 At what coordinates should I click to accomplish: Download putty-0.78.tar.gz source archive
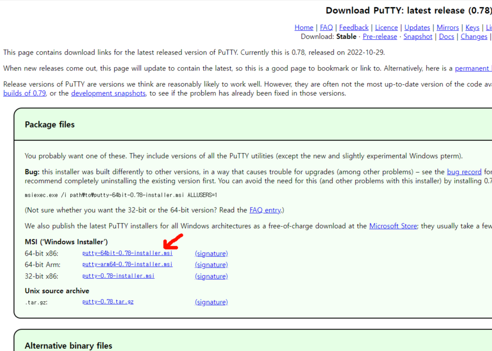point(108,302)
